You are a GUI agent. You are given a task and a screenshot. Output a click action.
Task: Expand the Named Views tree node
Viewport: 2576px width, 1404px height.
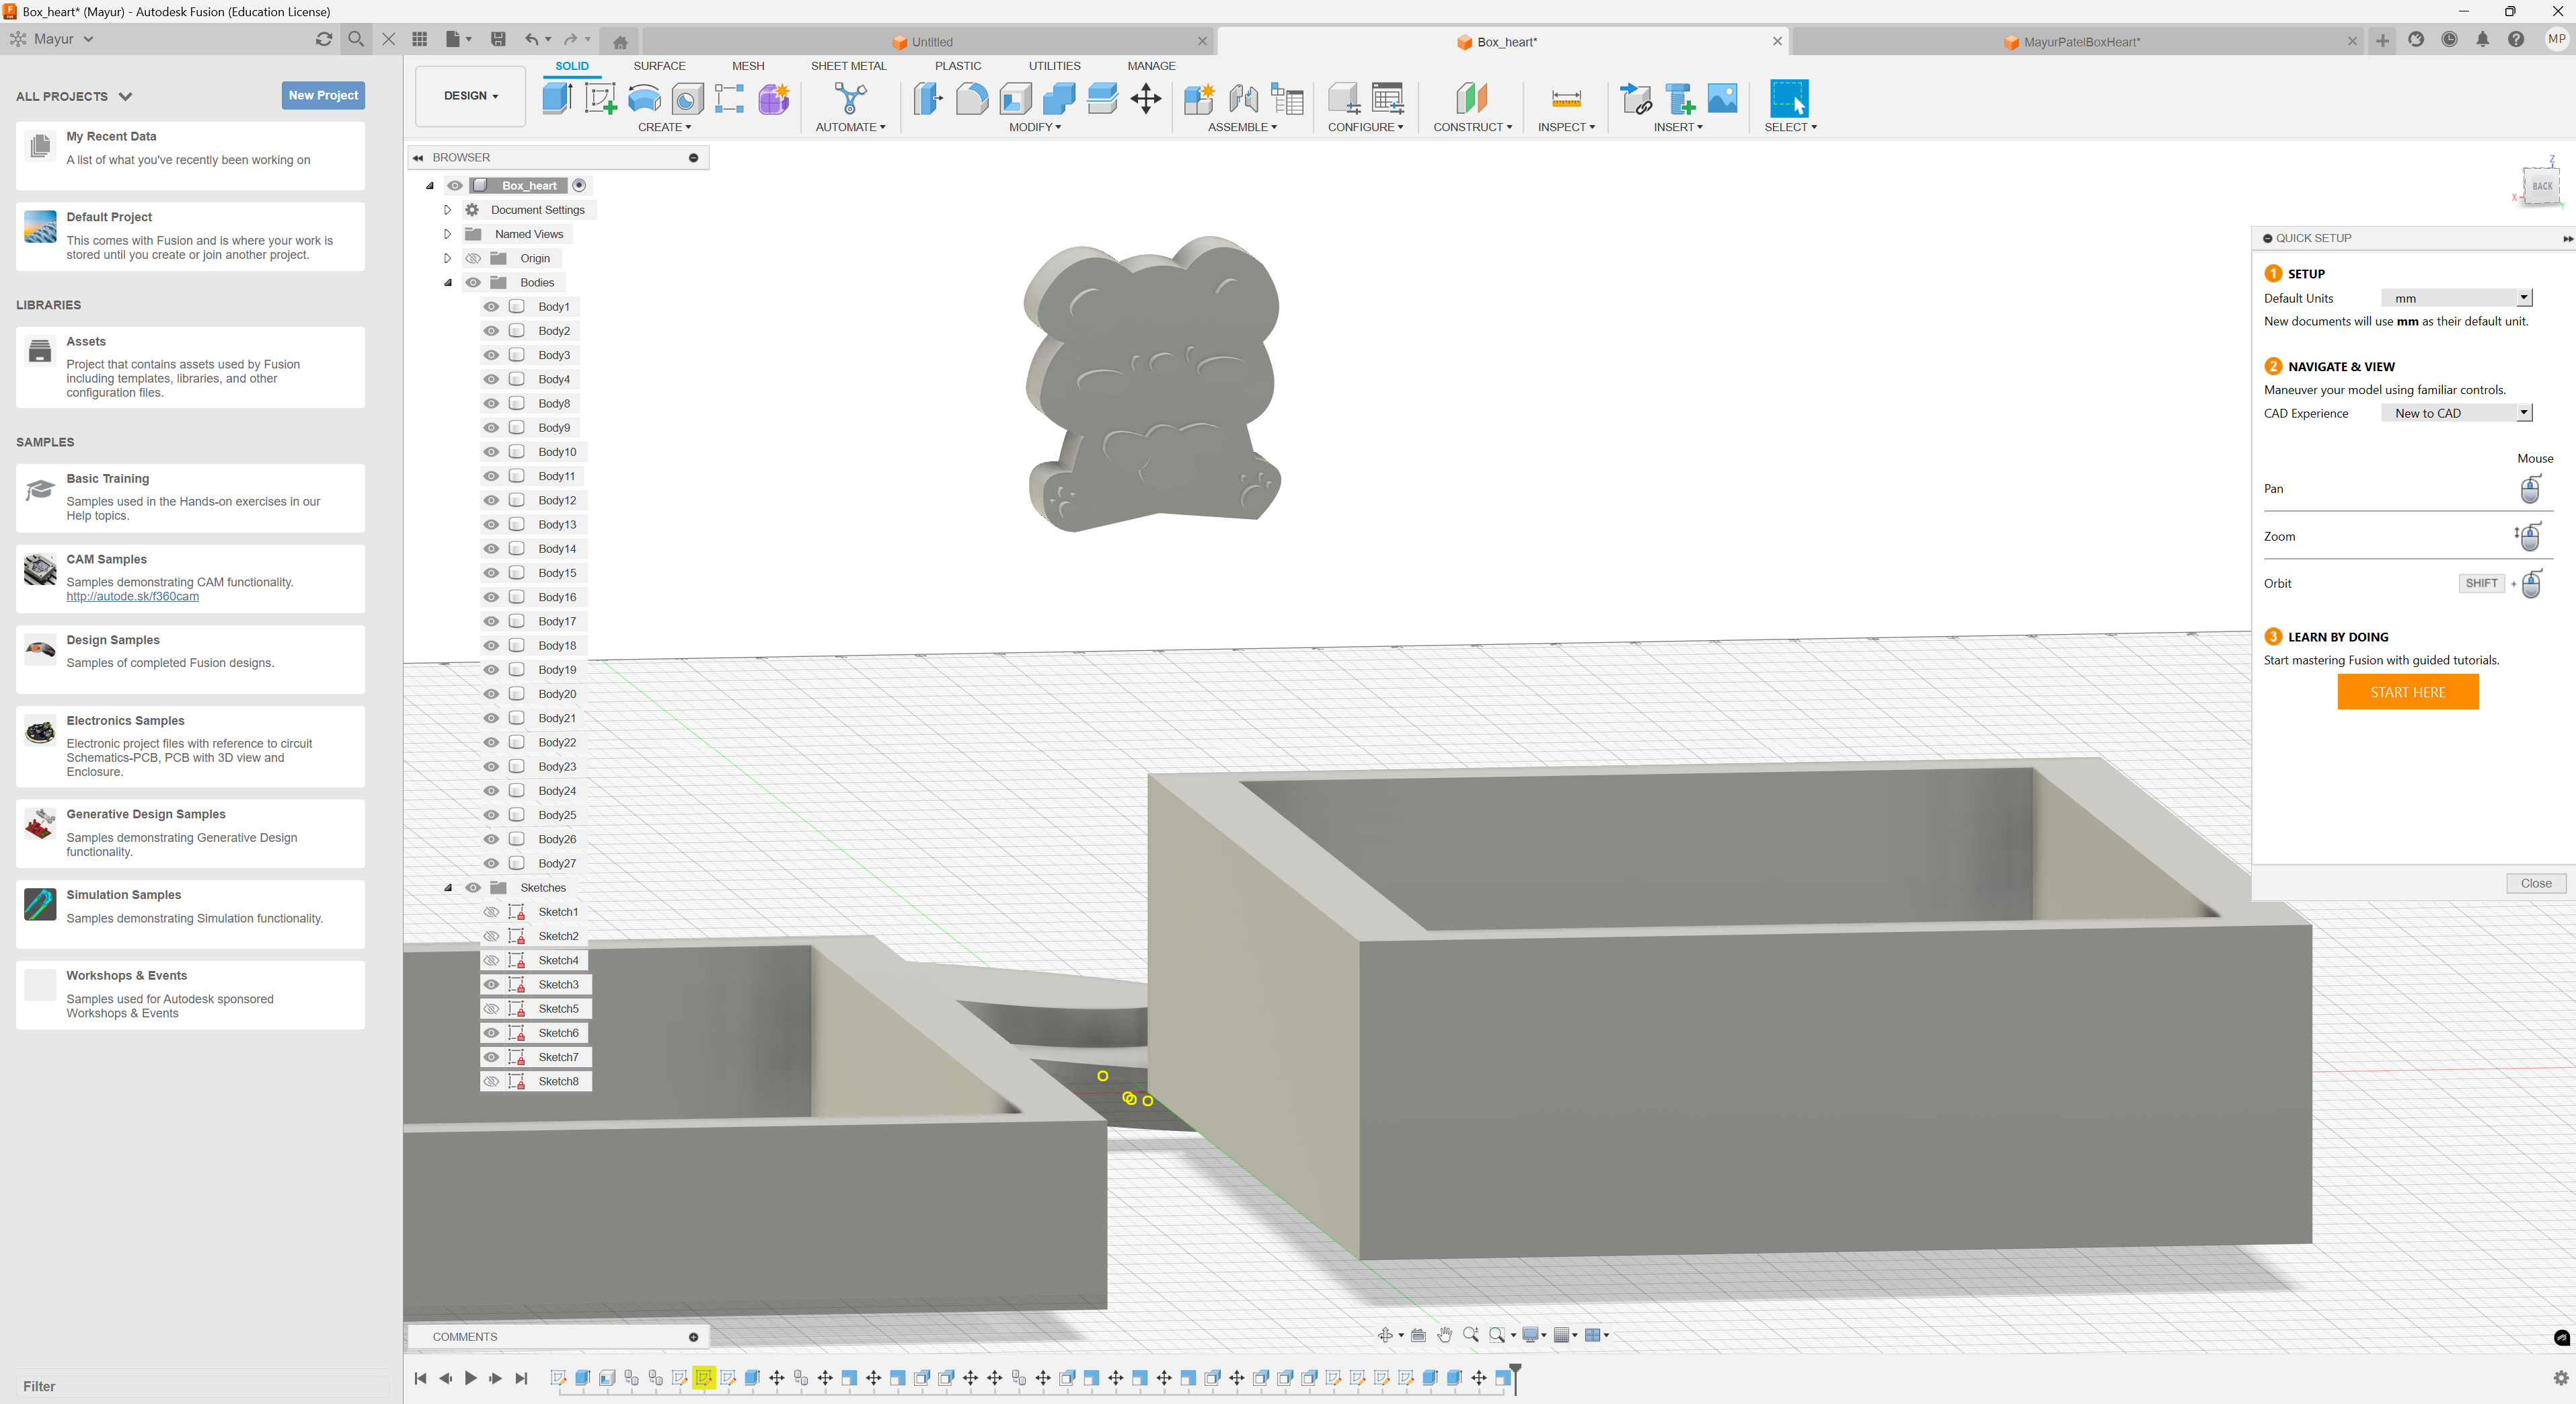pos(447,234)
